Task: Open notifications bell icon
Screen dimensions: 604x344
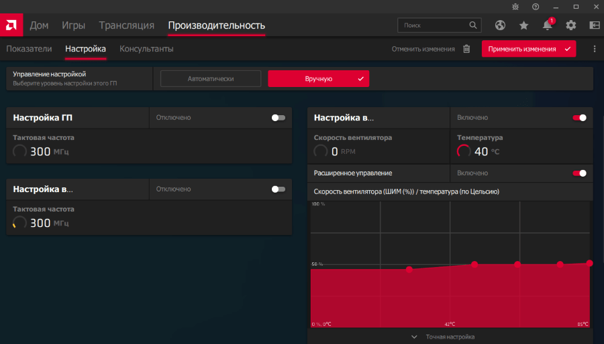Action: (x=548, y=25)
